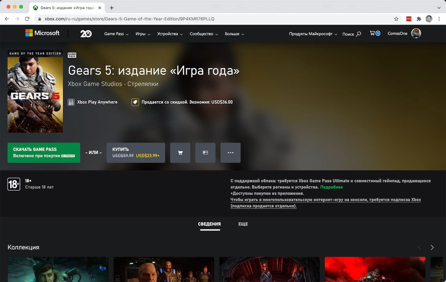Go forward in browser history
The width and height of the screenshot is (446, 282).
17,19
